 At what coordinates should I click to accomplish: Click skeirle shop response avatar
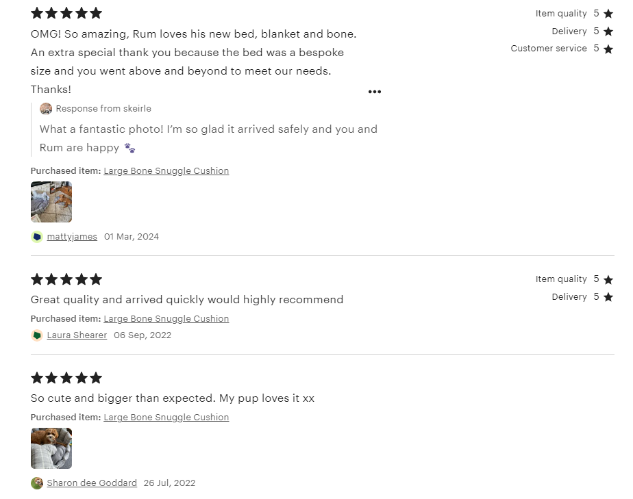coord(46,109)
